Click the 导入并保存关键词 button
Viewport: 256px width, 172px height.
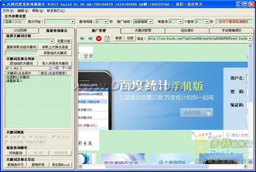tap(55, 63)
